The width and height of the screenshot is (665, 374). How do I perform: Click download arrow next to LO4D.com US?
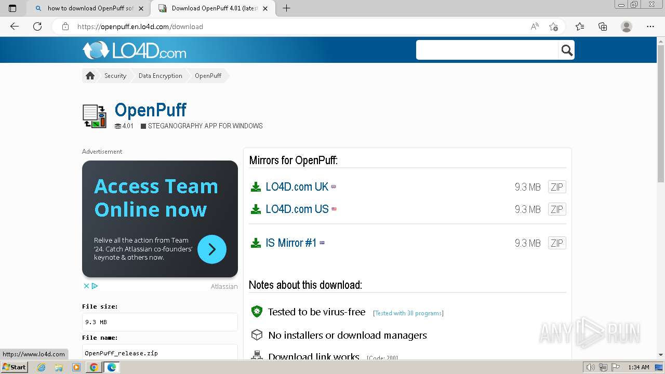pos(256,209)
